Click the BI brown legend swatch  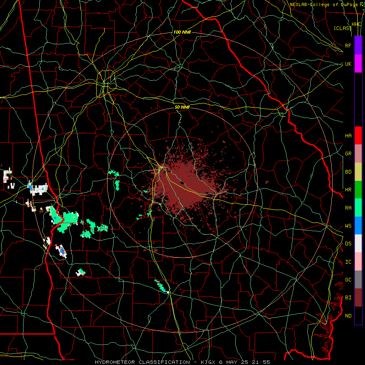point(358,298)
